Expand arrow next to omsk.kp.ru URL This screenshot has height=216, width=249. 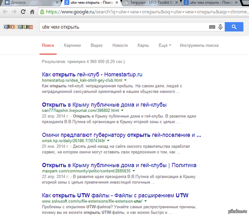tap(108, 141)
